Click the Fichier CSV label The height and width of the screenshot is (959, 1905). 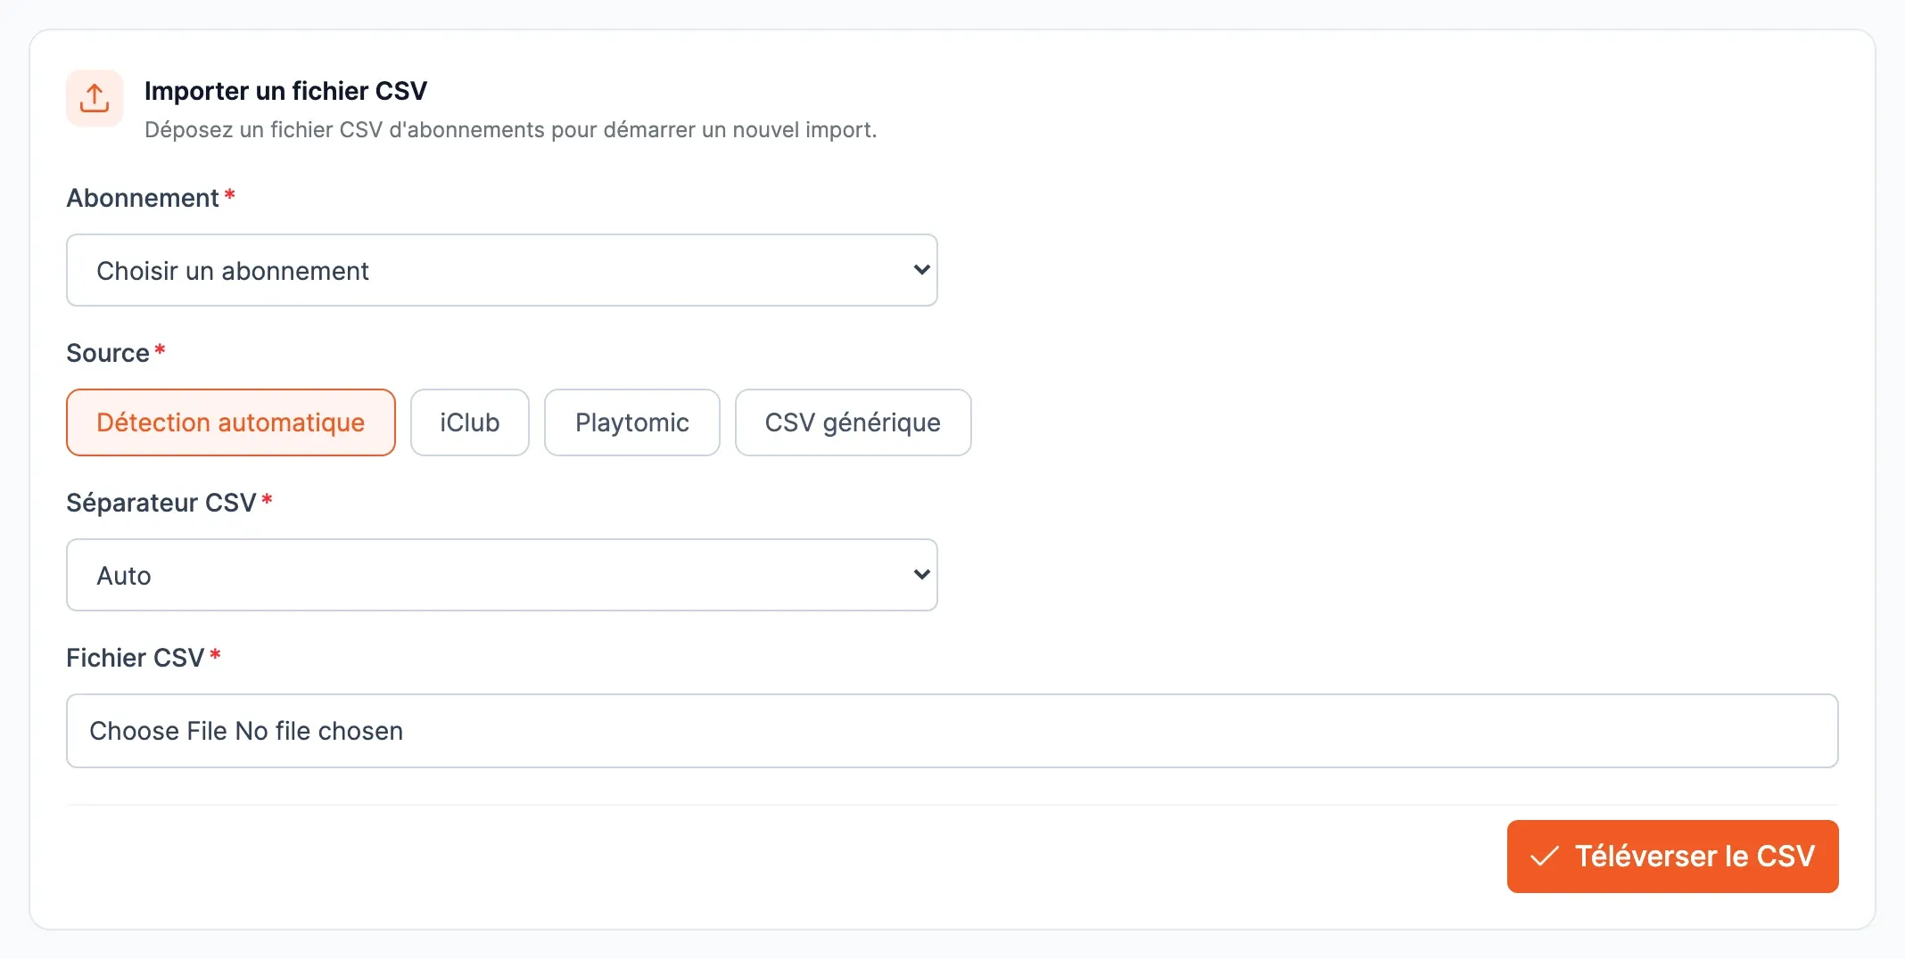coord(136,658)
